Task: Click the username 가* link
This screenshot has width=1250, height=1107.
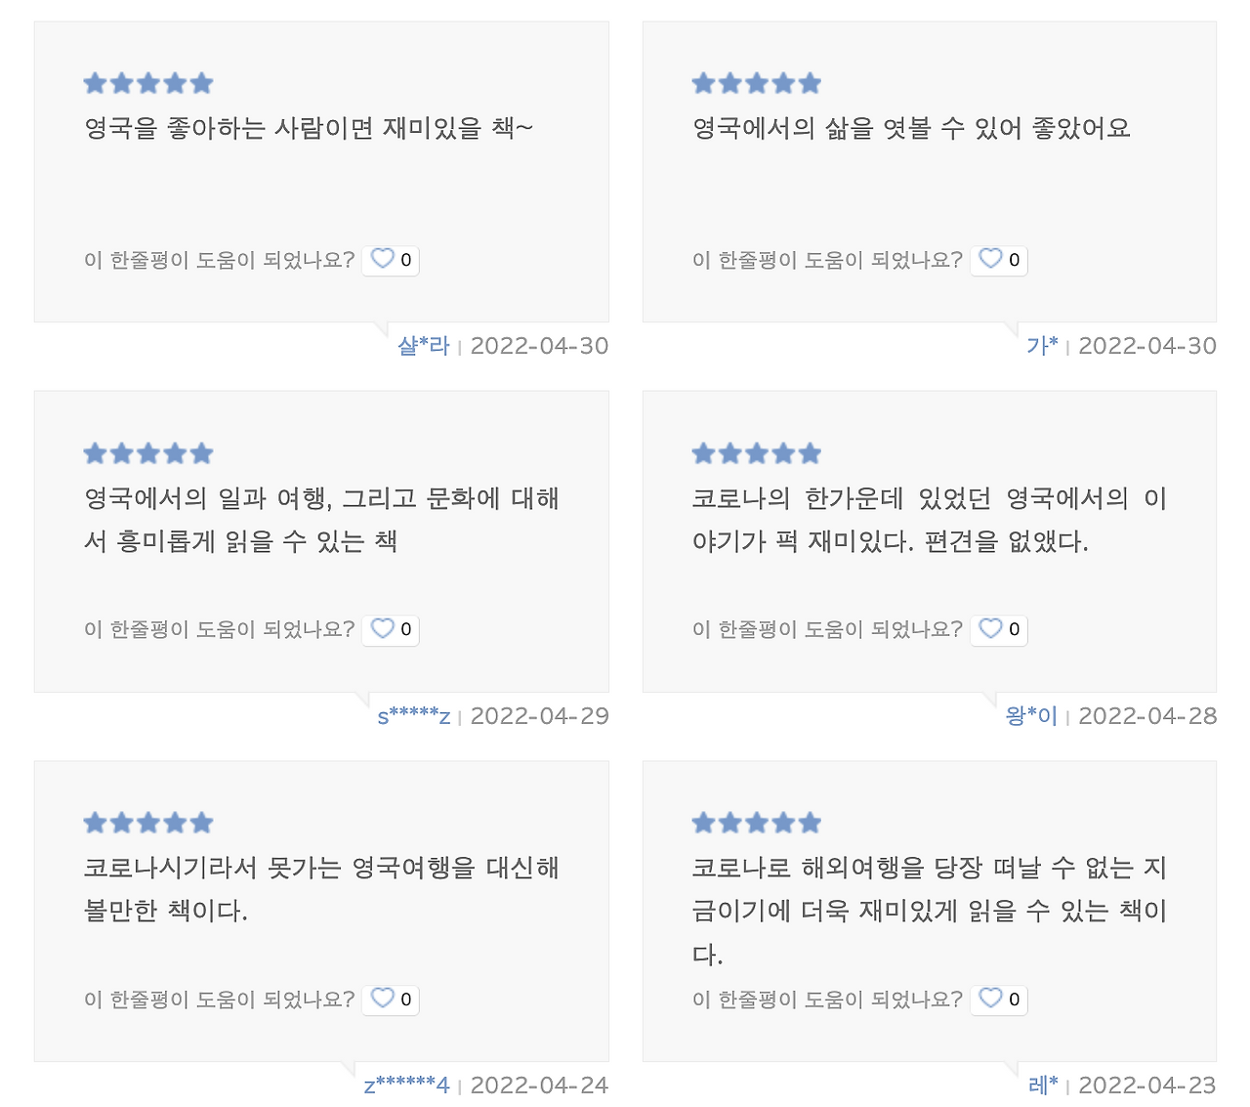Action: coord(1044,345)
